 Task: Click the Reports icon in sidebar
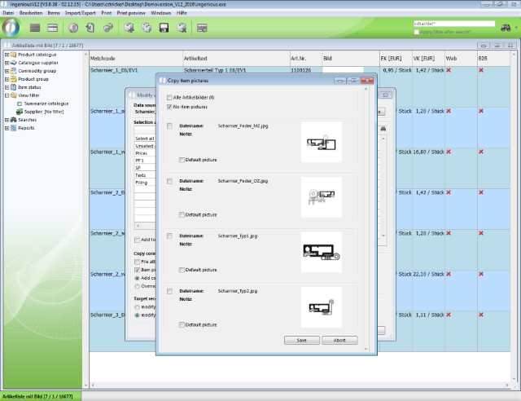(13, 128)
